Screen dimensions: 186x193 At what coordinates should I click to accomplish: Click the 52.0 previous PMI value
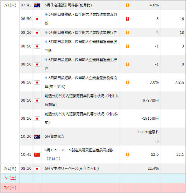point(155,155)
